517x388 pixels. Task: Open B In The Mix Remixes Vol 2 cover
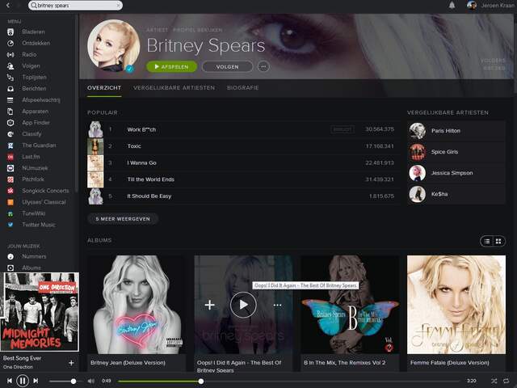pyautogui.click(x=350, y=305)
